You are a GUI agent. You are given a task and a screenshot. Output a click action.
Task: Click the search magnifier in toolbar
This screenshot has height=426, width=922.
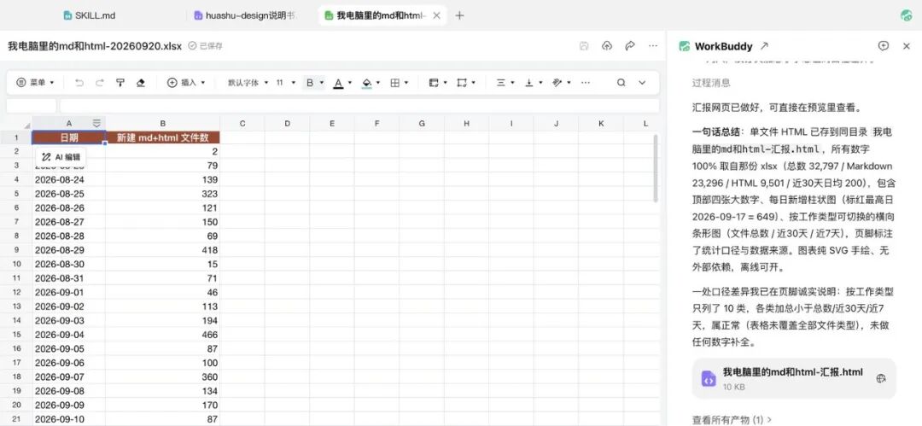tap(621, 83)
